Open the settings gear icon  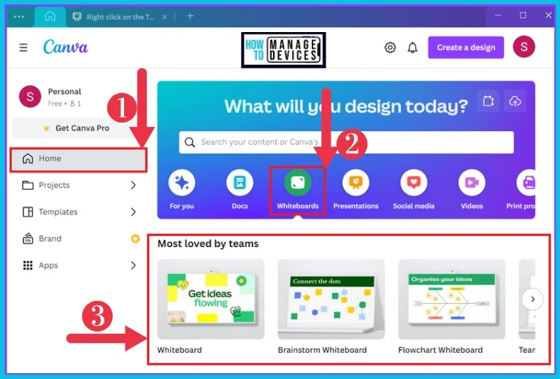point(390,47)
